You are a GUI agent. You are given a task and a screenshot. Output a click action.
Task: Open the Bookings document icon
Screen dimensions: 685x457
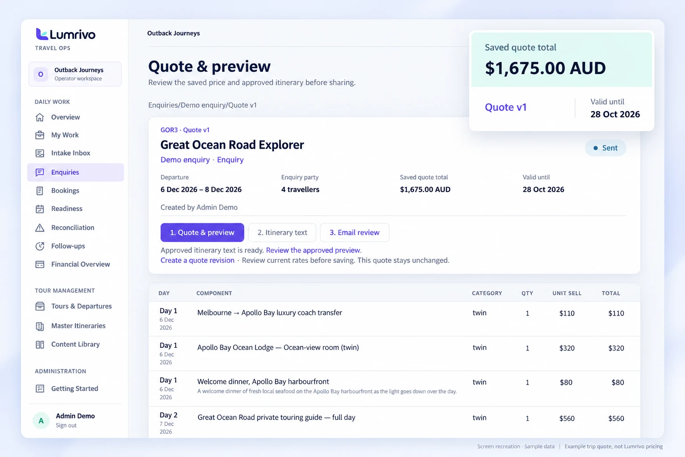point(40,191)
